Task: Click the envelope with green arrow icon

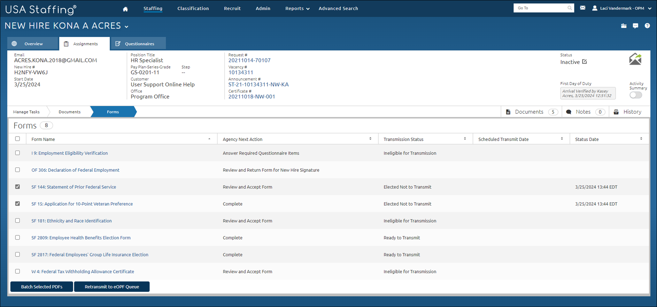Action: coord(635,59)
